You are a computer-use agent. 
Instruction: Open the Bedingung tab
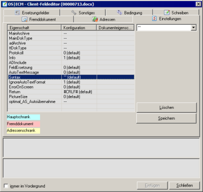[129, 13]
